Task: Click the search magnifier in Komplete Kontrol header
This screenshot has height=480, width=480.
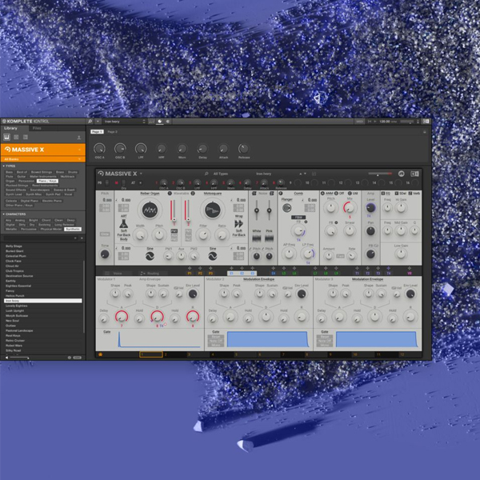Action: [x=90, y=122]
